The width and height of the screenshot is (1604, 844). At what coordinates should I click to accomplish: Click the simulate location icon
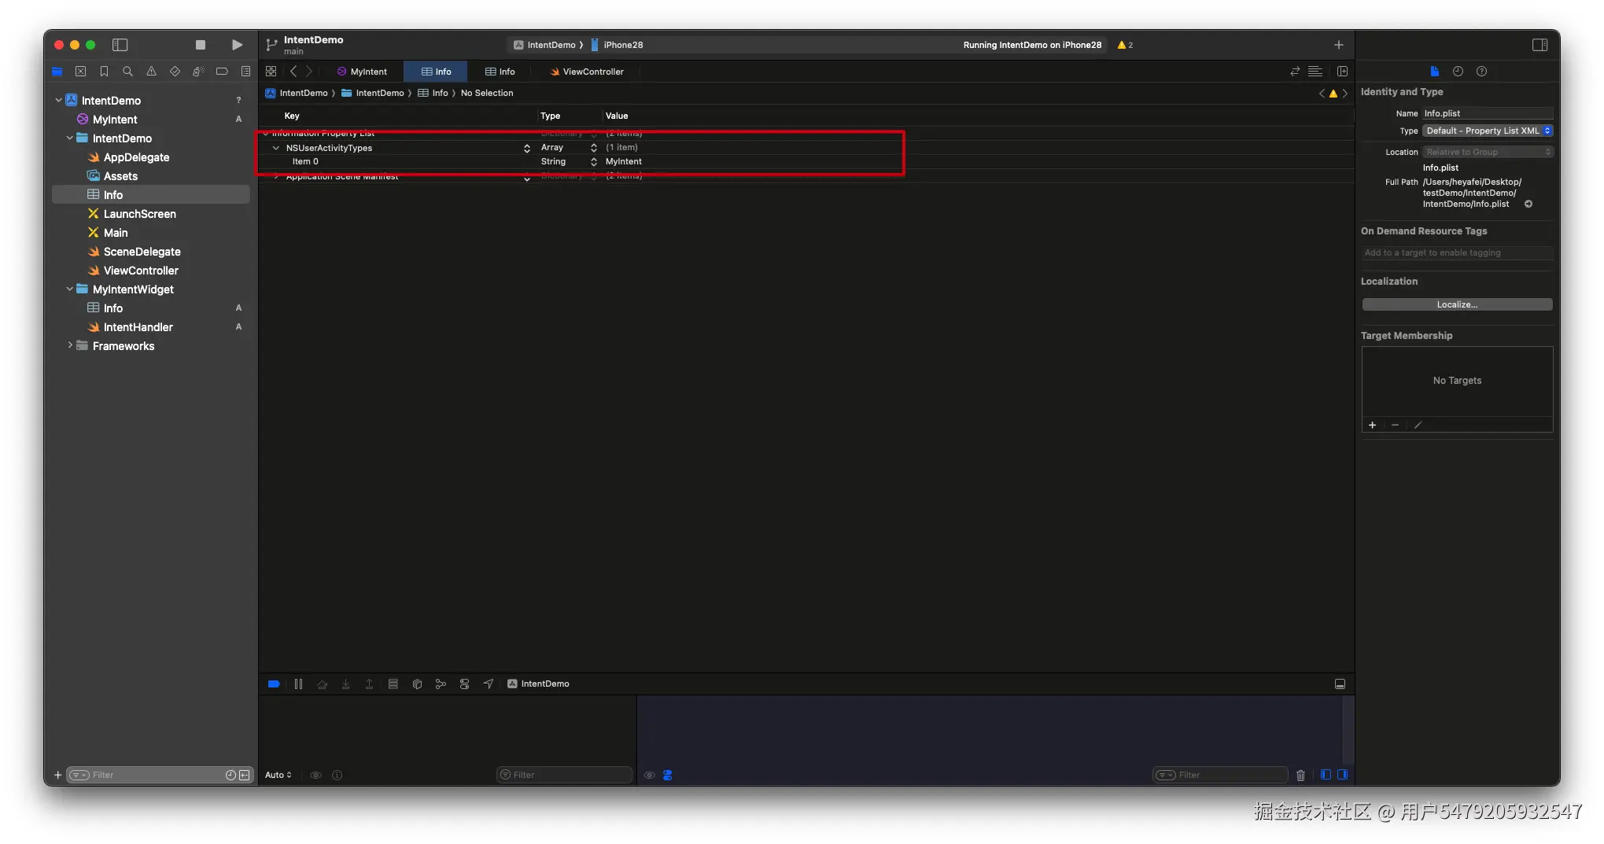pyautogui.click(x=489, y=684)
